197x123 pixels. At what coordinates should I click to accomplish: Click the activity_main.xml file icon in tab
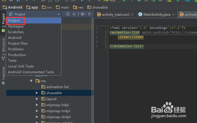point(99,15)
